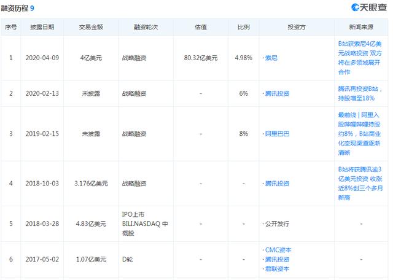Click the 交易金额 column header
This screenshot has height=280, width=393.
(x=91, y=27)
